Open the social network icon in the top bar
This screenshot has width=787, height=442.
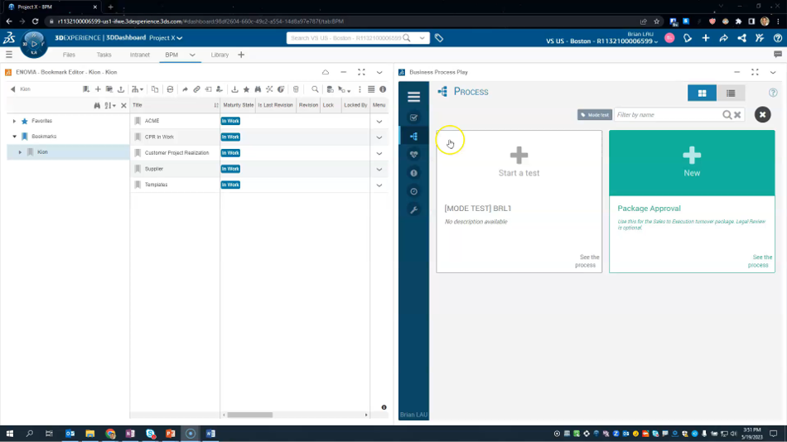pyautogui.click(x=741, y=38)
